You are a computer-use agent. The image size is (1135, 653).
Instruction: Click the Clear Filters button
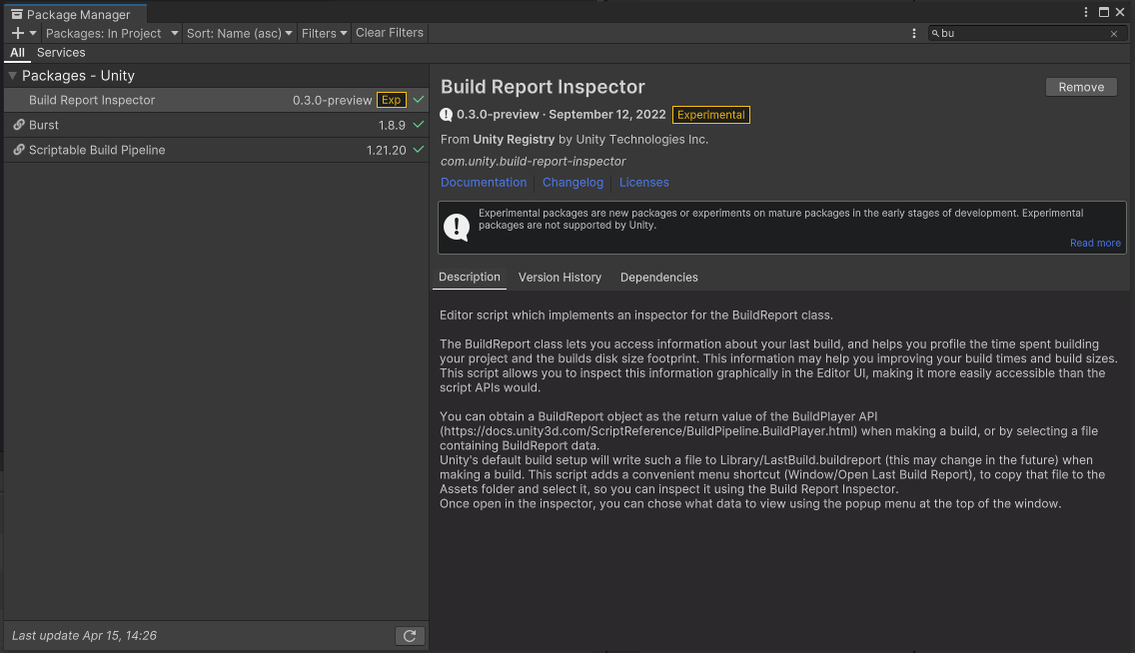click(390, 33)
